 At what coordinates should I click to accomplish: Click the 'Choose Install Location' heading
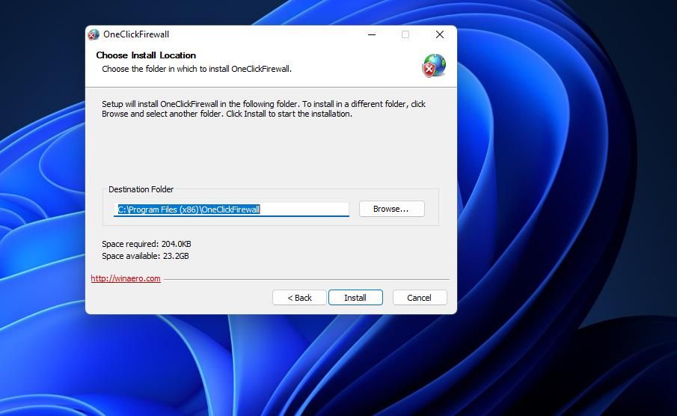pos(146,55)
